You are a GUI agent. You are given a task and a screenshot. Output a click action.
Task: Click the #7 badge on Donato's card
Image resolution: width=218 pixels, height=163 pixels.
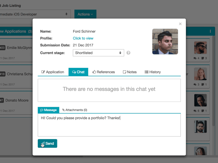[2, 100]
